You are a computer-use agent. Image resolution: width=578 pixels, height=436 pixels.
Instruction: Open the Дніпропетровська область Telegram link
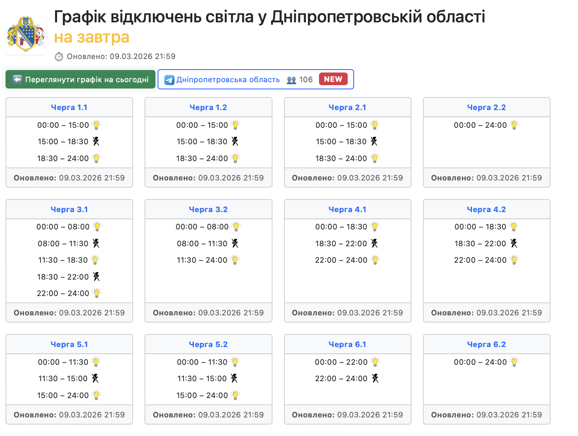coord(228,80)
